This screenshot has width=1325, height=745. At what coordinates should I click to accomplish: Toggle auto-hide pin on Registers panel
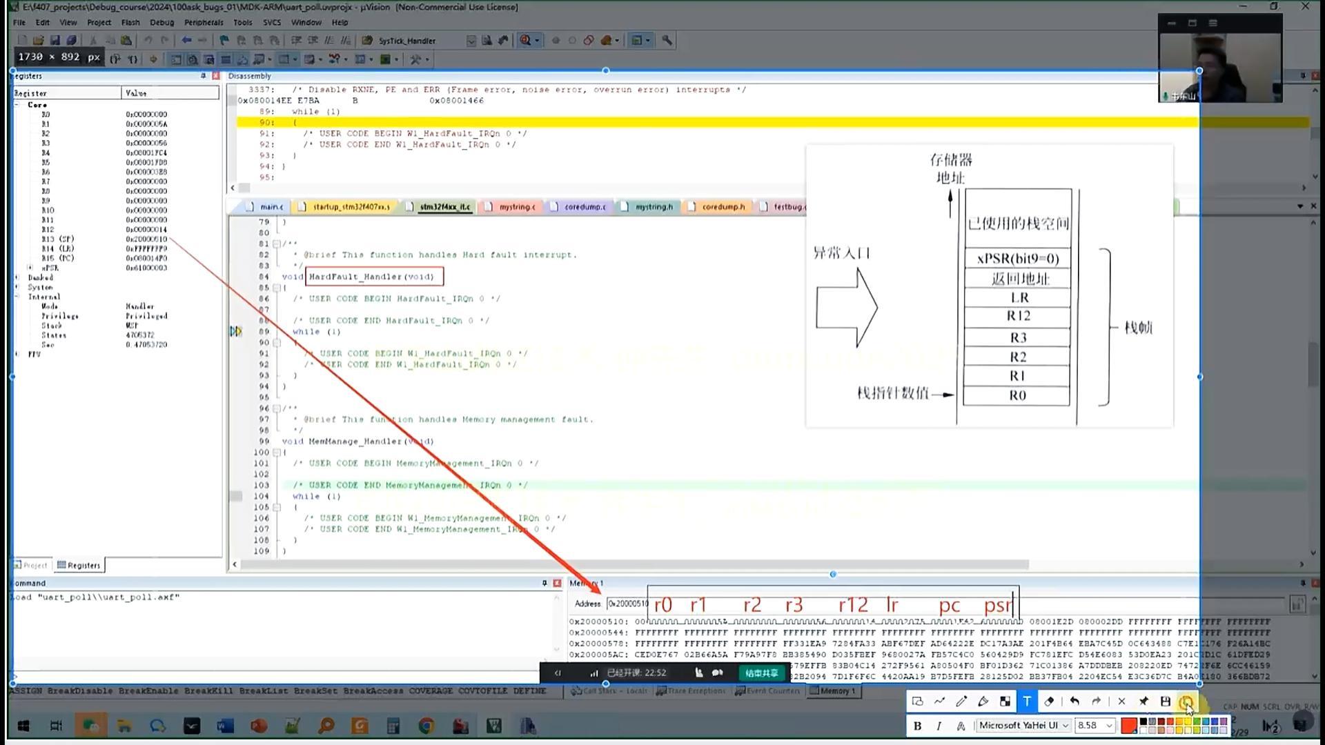point(203,76)
